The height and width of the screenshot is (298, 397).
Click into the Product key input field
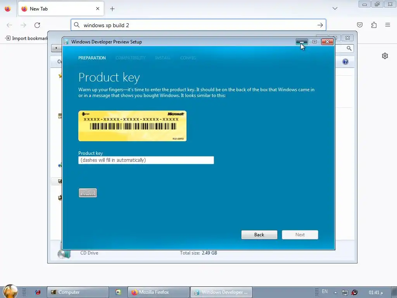pos(146,160)
